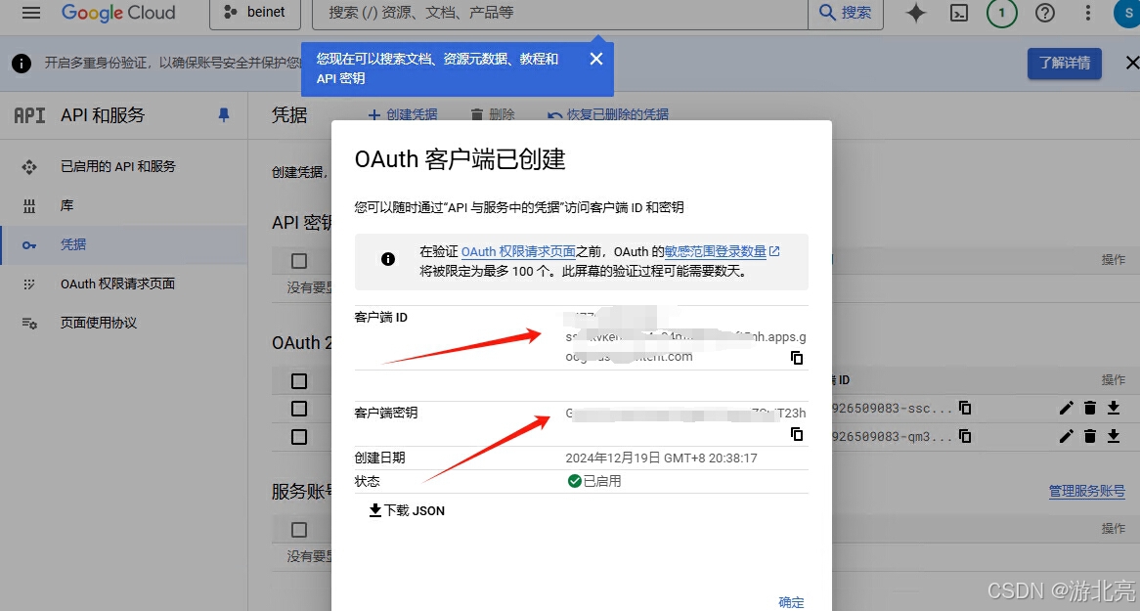The image size is (1140, 611).
Task: Delete the 926509083-qm3 OAuth client
Action: click(x=1090, y=436)
